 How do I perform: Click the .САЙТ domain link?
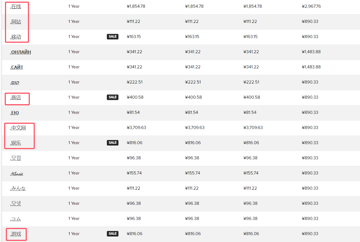click(x=17, y=67)
